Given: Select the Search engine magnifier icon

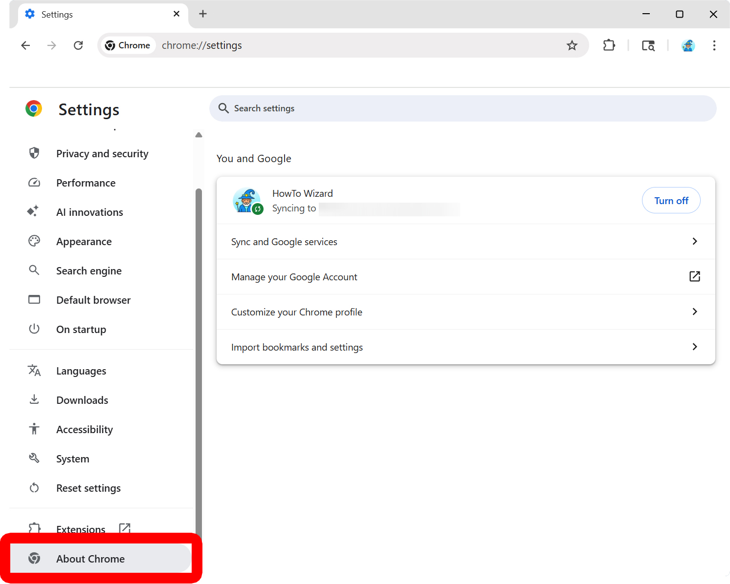Looking at the screenshot, I should click(34, 270).
